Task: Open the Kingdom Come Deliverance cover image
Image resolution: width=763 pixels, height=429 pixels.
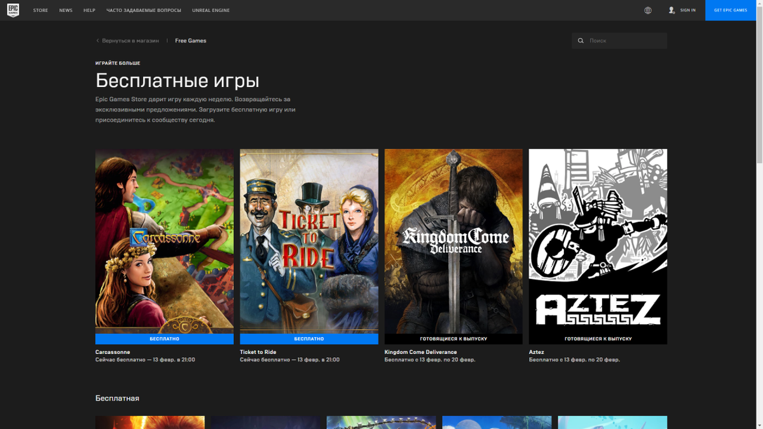Action: (453, 242)
